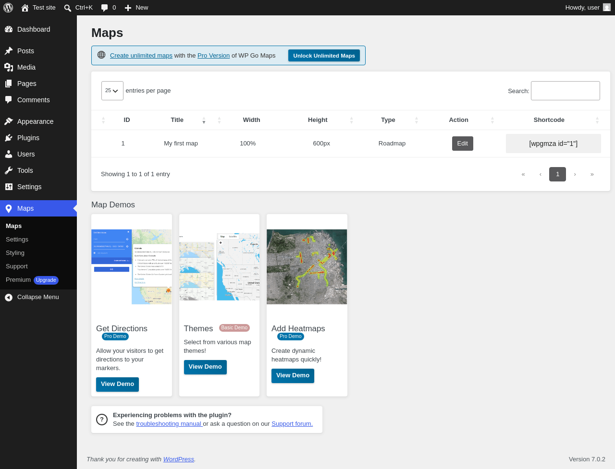The width and height of the screenshot is (615, 469).
Task: Sort table by Shortcode column
Action: (x=549, y=120)
